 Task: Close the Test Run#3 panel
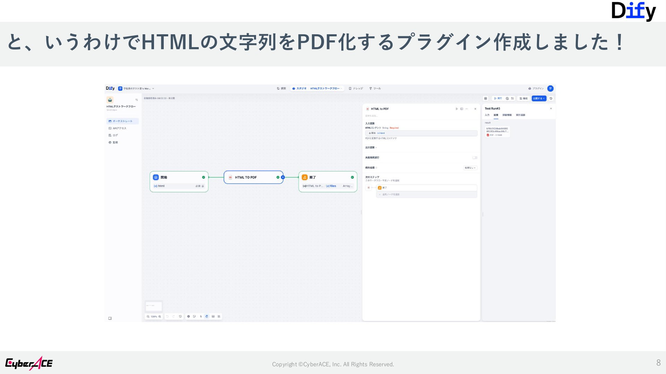click(x=551, y=108)
